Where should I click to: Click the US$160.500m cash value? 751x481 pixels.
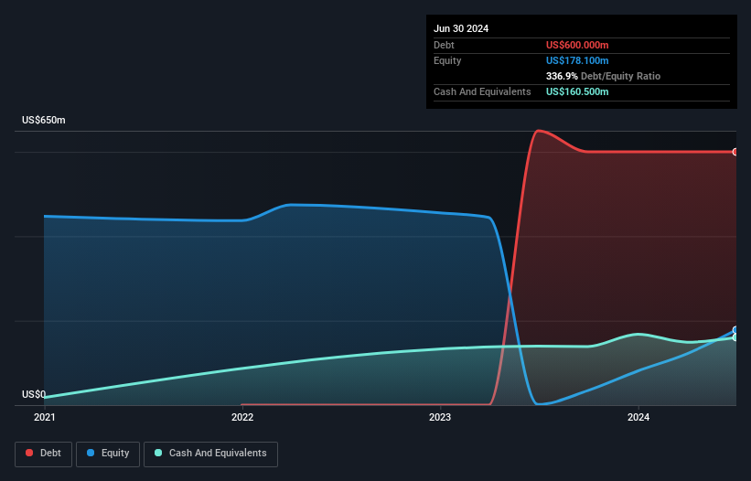coord(577,91)
